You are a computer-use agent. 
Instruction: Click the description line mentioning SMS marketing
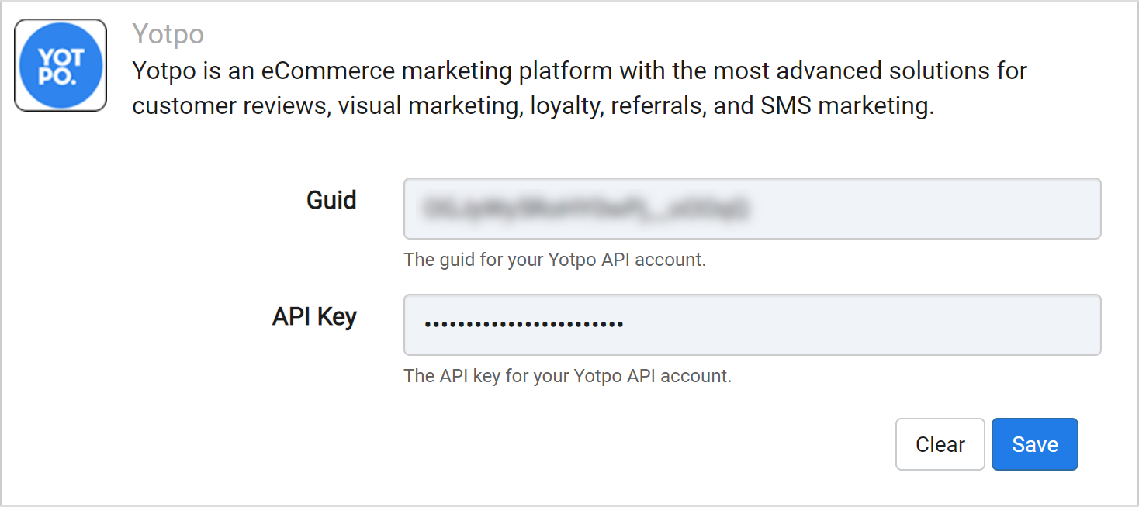point(533,106)
